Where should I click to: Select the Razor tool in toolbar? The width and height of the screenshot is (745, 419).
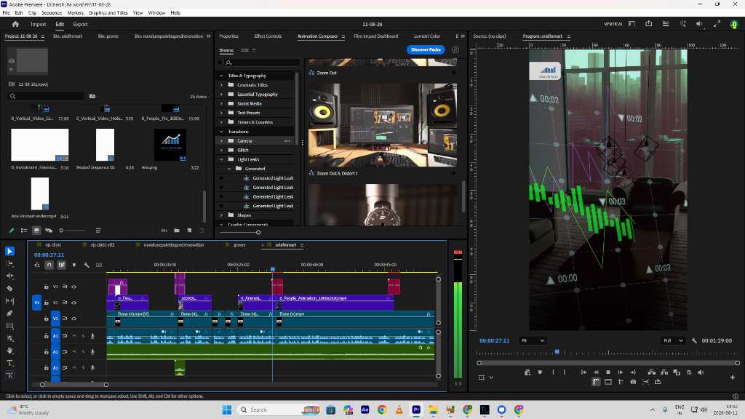[x=9, y=288]
